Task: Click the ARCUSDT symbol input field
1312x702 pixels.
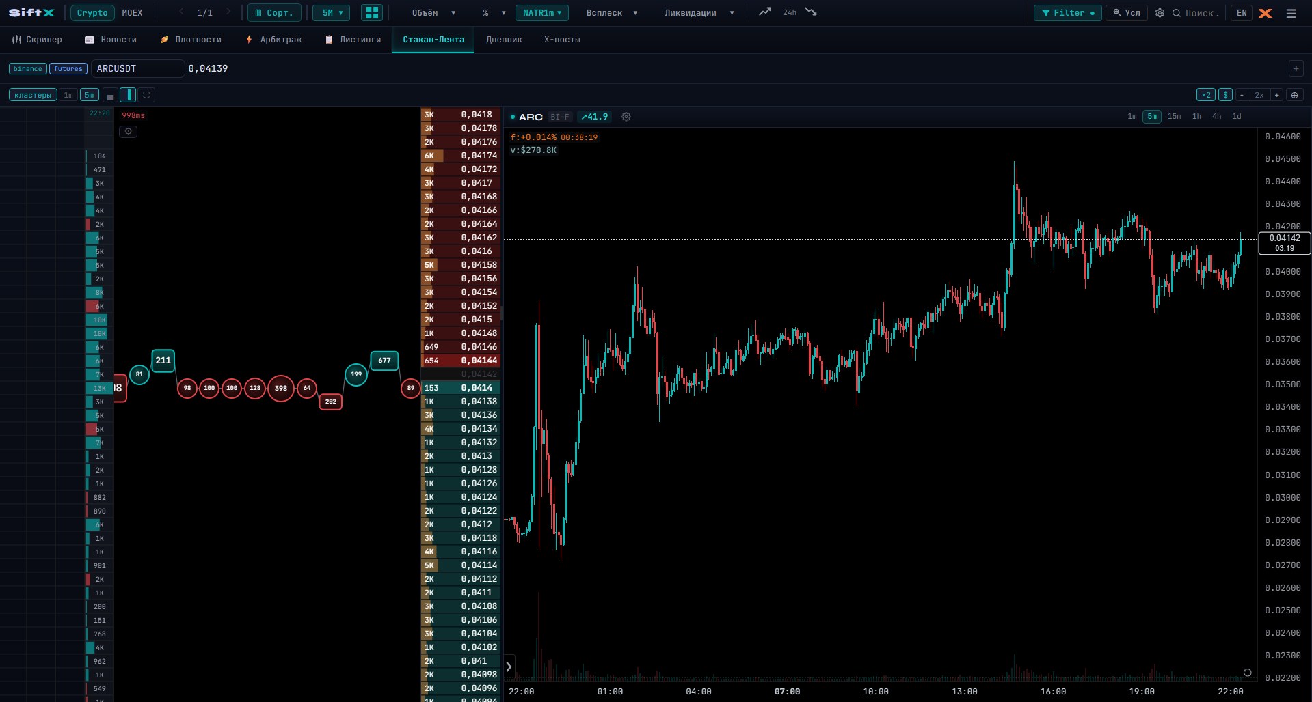Action: tap(137, 68)
